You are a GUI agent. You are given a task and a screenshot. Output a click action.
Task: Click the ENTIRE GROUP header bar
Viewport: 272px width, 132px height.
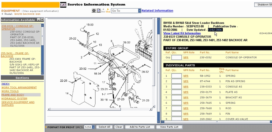click(218, 48)
